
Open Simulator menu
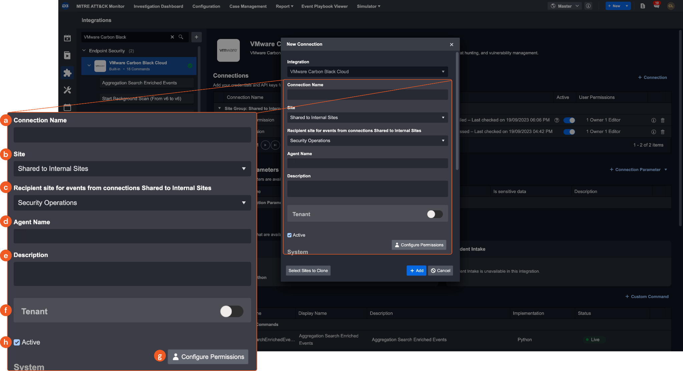(x=369, y=6)
